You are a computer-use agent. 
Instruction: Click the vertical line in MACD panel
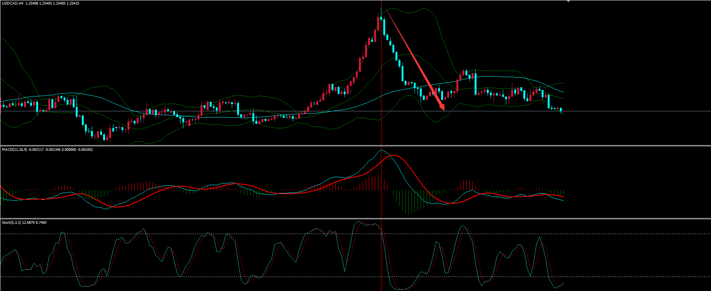[381, 182]
